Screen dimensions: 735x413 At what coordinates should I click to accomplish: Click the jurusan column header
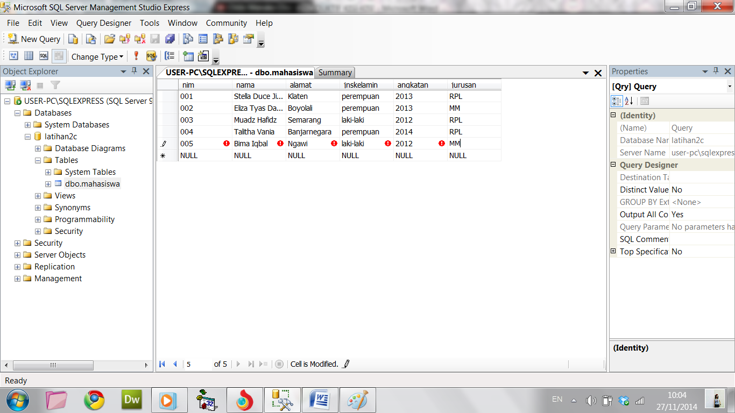474,85
